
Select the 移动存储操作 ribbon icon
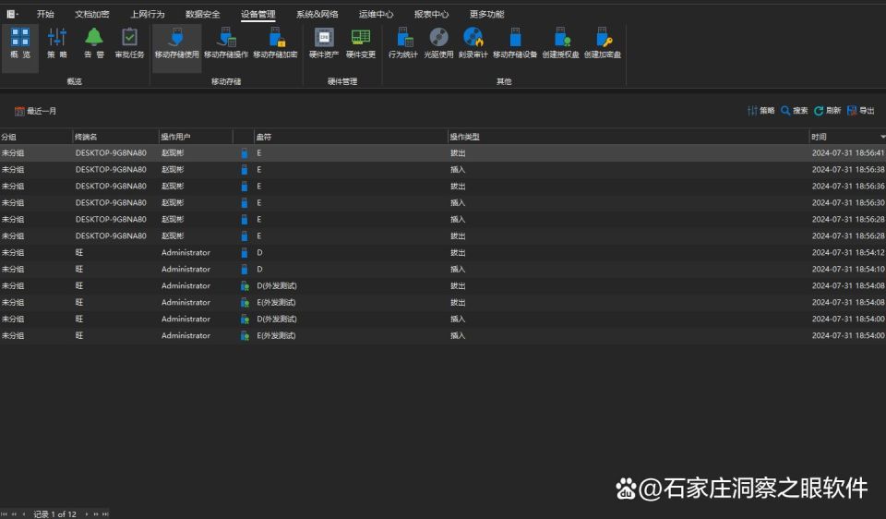pyautogui.click(x=226, y=43)
